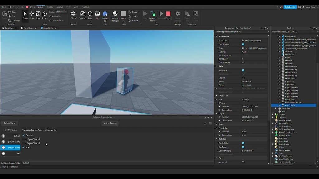Expand the Players node in Explorer
Image resolution: width=319 pixels, height=179 pixels.
point(273,114)
